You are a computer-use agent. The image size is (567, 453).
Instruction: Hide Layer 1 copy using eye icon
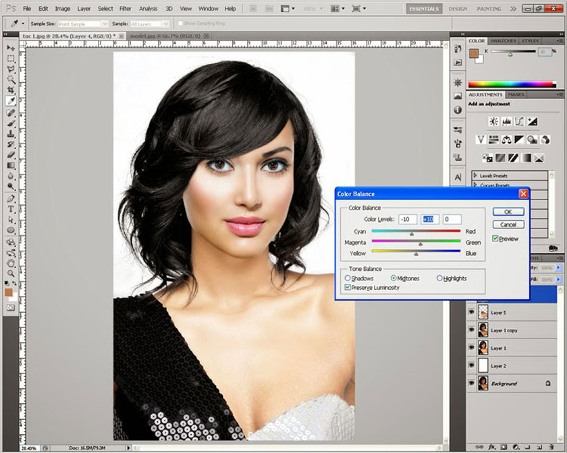click(471, 330)
